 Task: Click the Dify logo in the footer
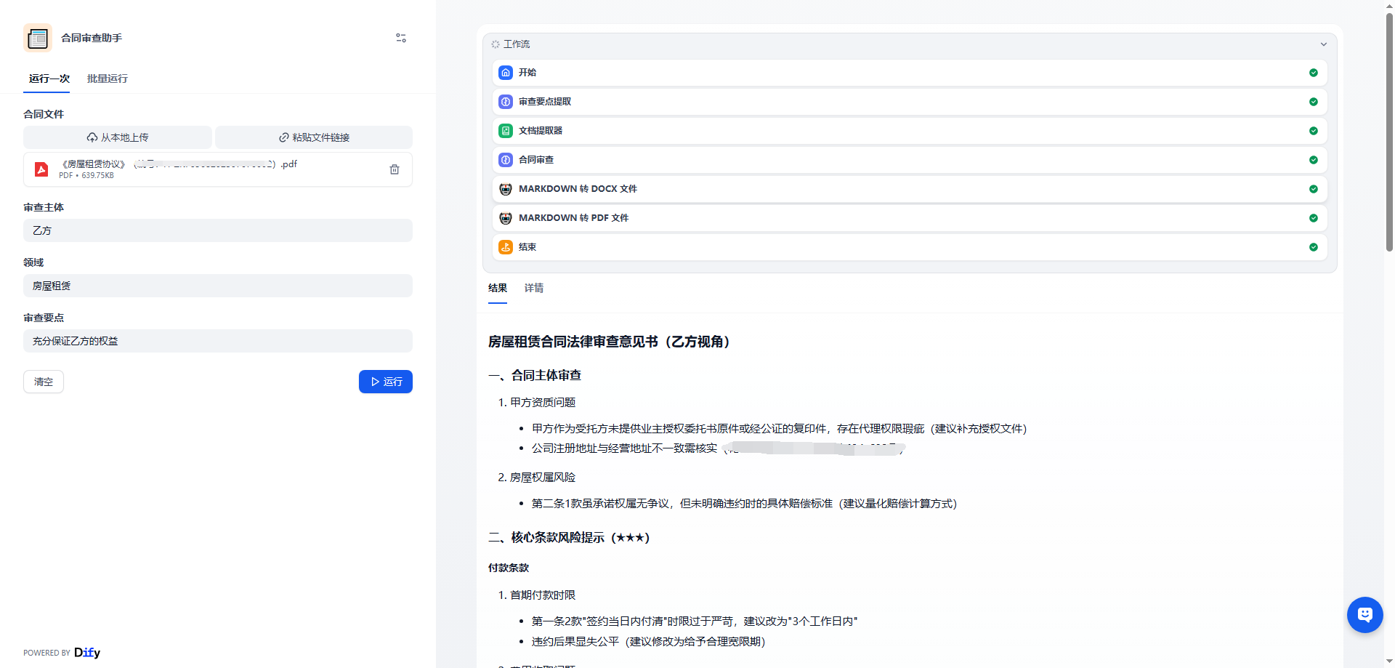87,653
